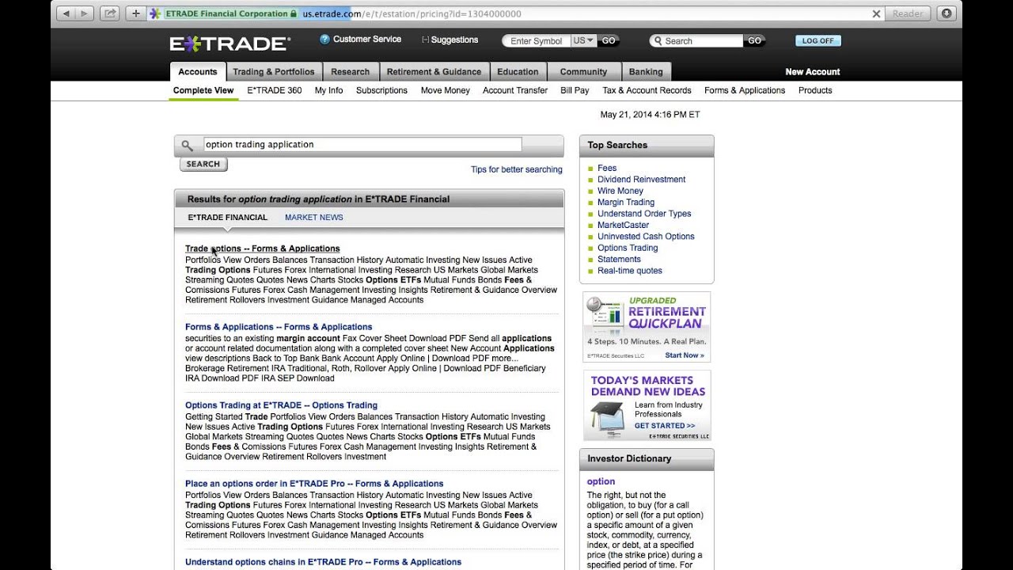Click the New Account link
This screenshot has height=570, width=1013.
click(x=812, y=72)
